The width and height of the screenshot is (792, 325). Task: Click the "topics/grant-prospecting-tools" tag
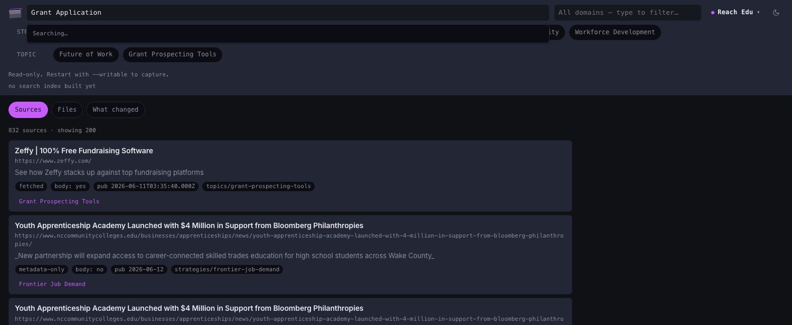259,186
